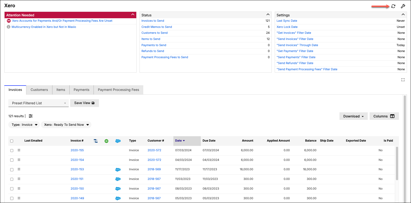Screen dimensions: 411x203
Task: Collapse the Attention Needed panel
Action: 133,15
